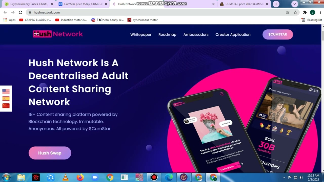Image resolution: width=324 pixels, height=182 pixels.
Task: Open Chrome tab search dropdown
Action: coord(294,4)
